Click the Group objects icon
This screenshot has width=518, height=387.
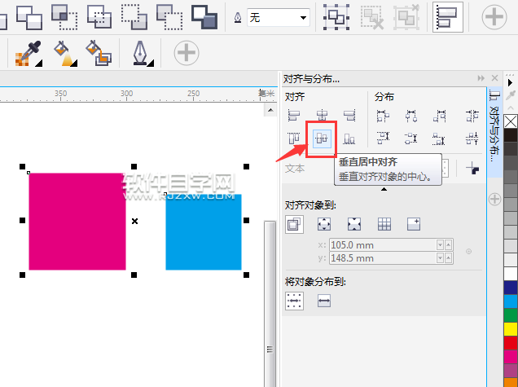click(x=336, y=17)
